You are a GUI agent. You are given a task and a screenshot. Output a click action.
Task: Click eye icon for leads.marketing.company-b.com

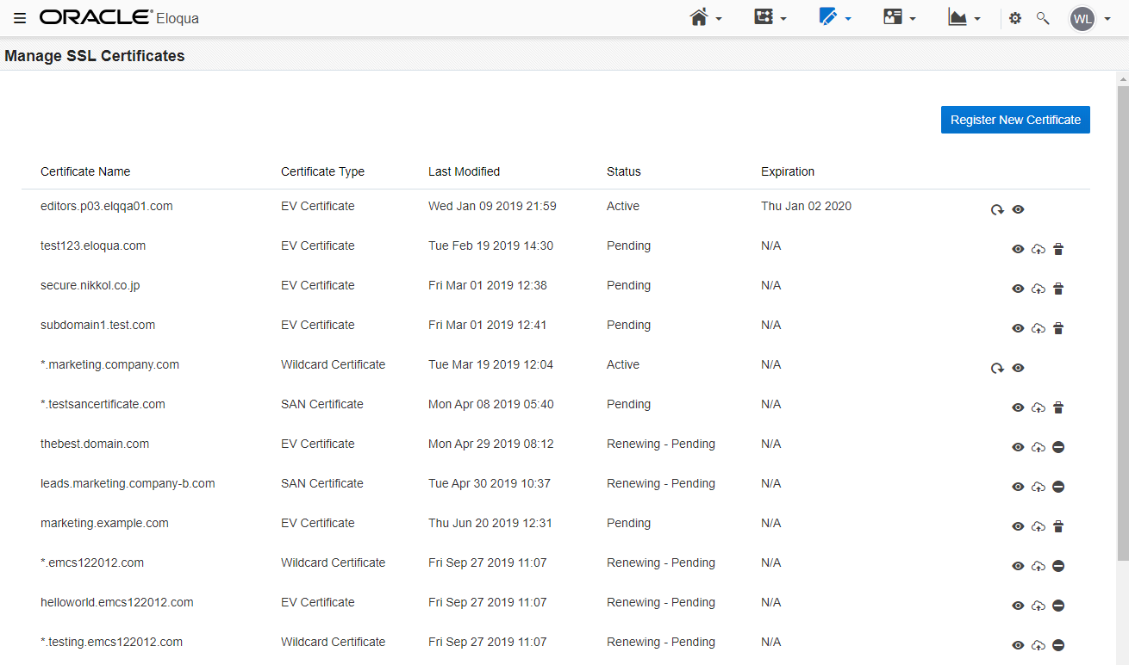(x=1018, y=487)
